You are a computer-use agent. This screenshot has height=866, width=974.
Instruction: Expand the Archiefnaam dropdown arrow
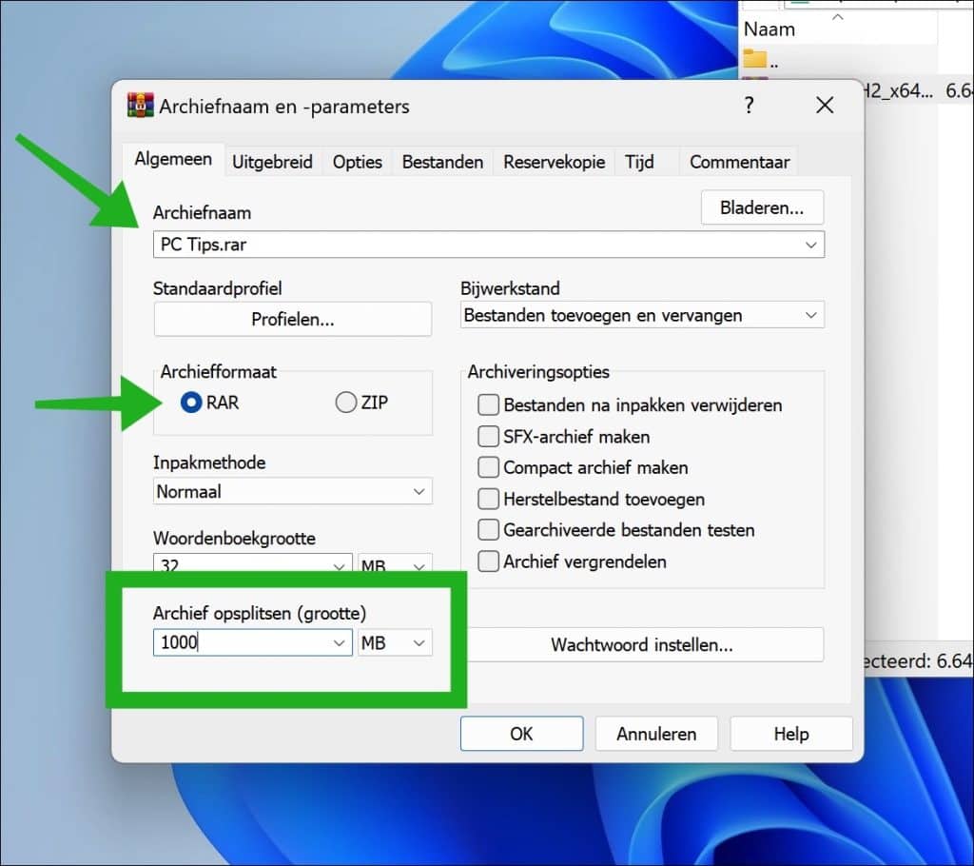pos(810,245)
